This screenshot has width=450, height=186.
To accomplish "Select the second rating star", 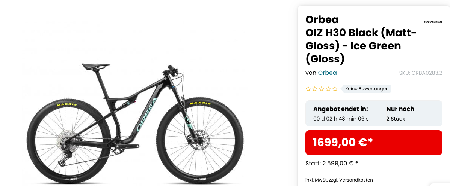I will (315, 89).
